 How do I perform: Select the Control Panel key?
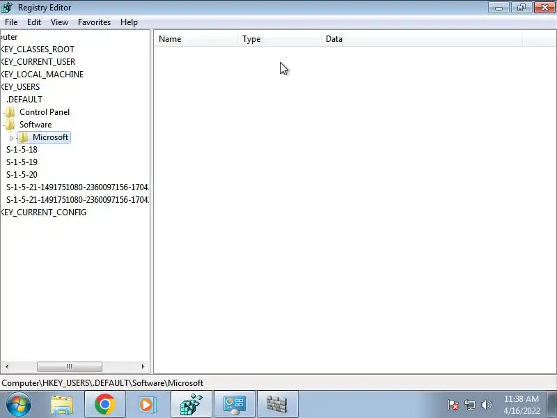45,112
